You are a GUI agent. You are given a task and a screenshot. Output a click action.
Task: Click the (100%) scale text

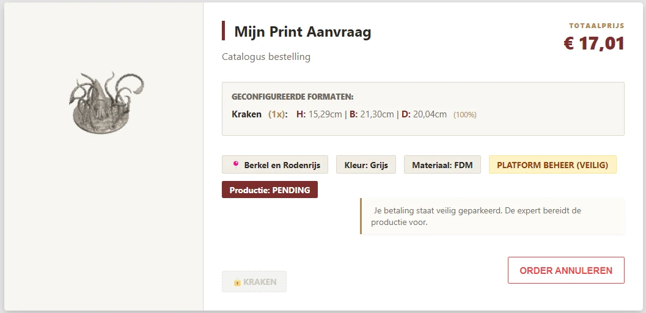[464, 115]
